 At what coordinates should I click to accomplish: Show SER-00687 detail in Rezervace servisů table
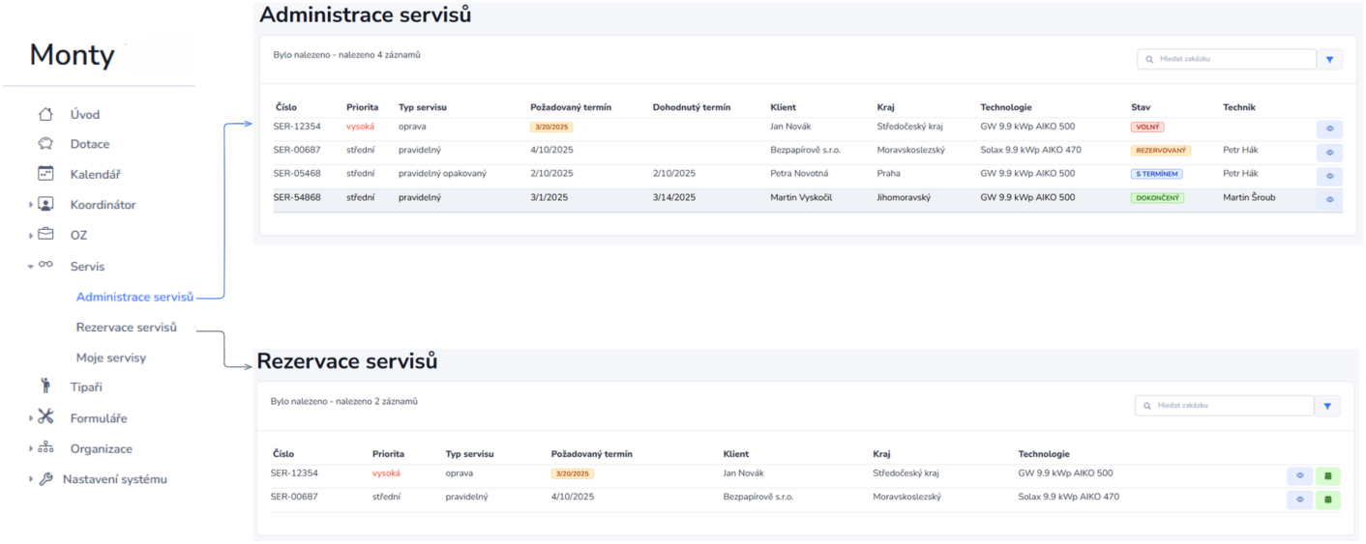1299,500
